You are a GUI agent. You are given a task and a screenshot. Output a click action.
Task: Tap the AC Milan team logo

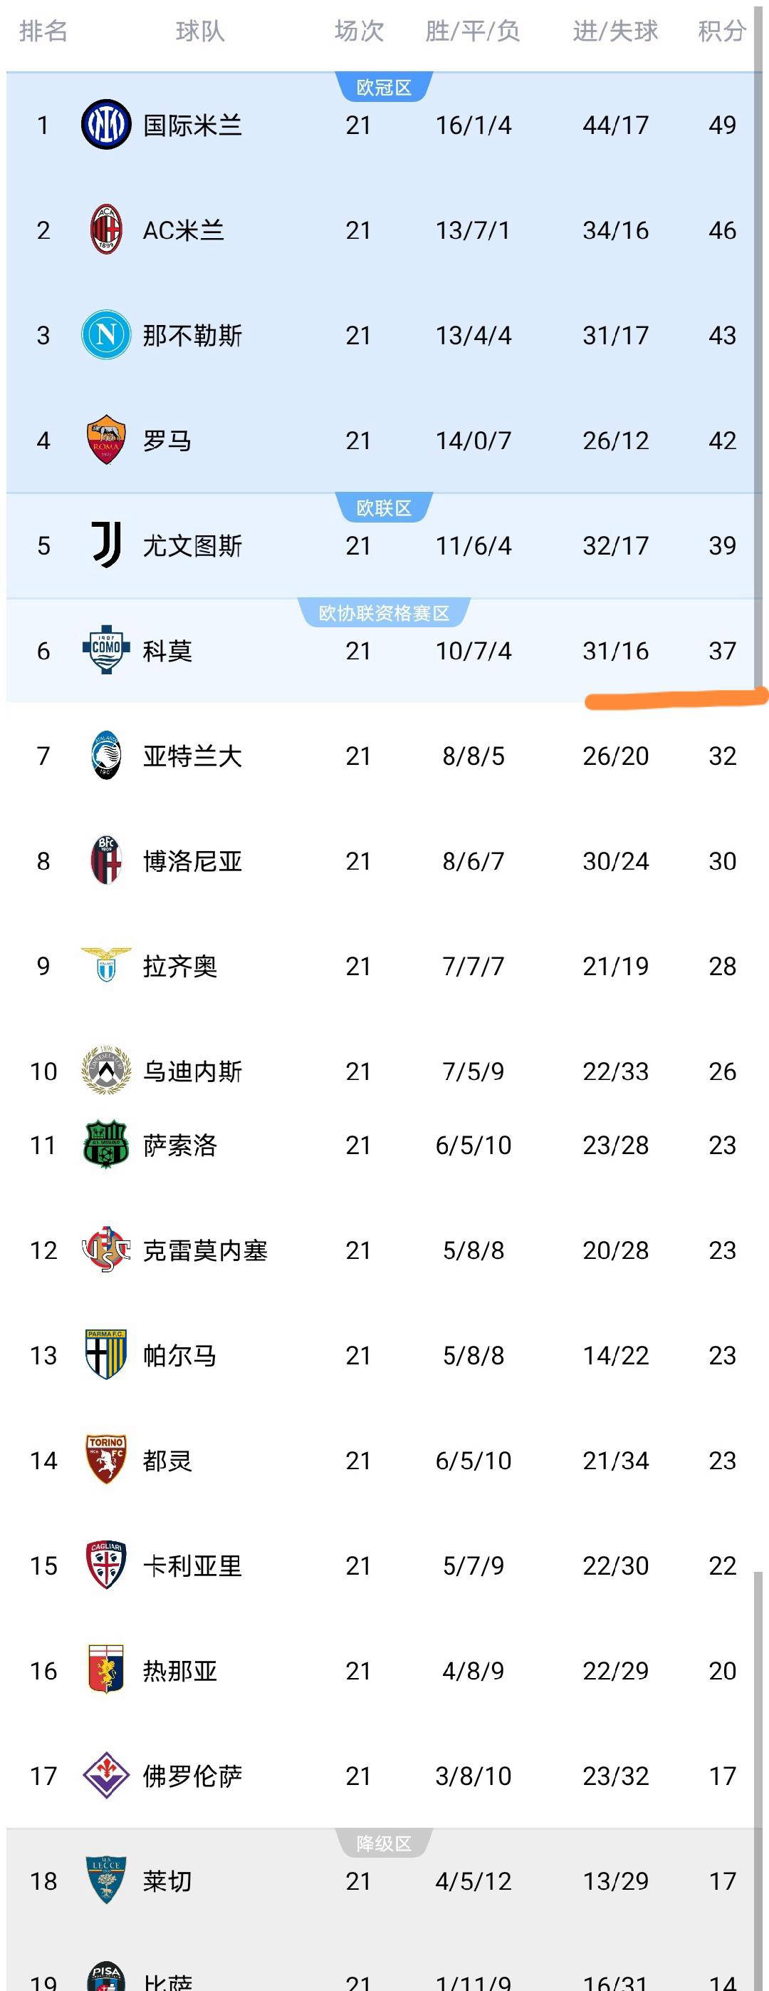pos(106,230)
